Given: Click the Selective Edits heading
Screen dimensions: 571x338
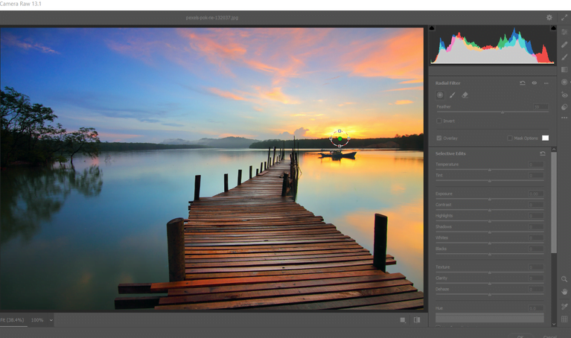Looking at the screenshot, I should click(450, 153).
